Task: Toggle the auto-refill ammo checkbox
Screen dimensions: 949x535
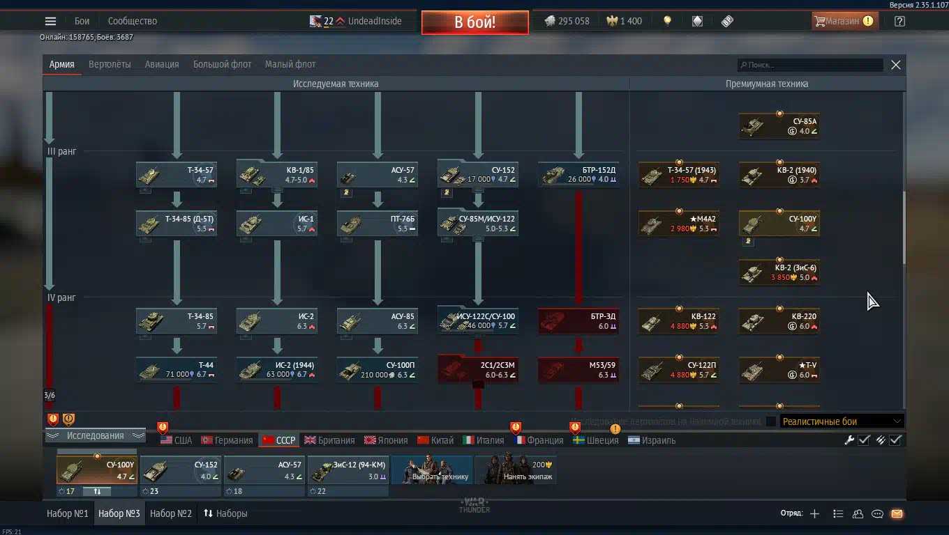Action: pos(896,440)
